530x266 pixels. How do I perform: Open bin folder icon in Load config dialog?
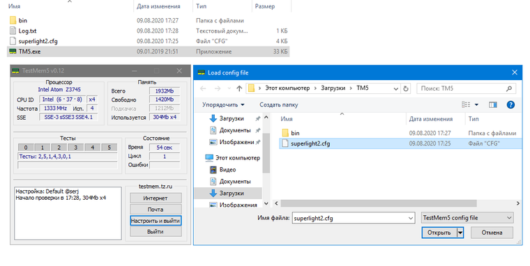[285, 133]
